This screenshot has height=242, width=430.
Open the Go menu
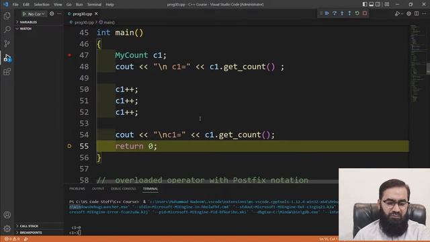[x=69, y=5]
